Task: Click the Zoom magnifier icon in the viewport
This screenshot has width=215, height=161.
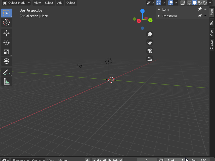Action: [x=149, y=34]
